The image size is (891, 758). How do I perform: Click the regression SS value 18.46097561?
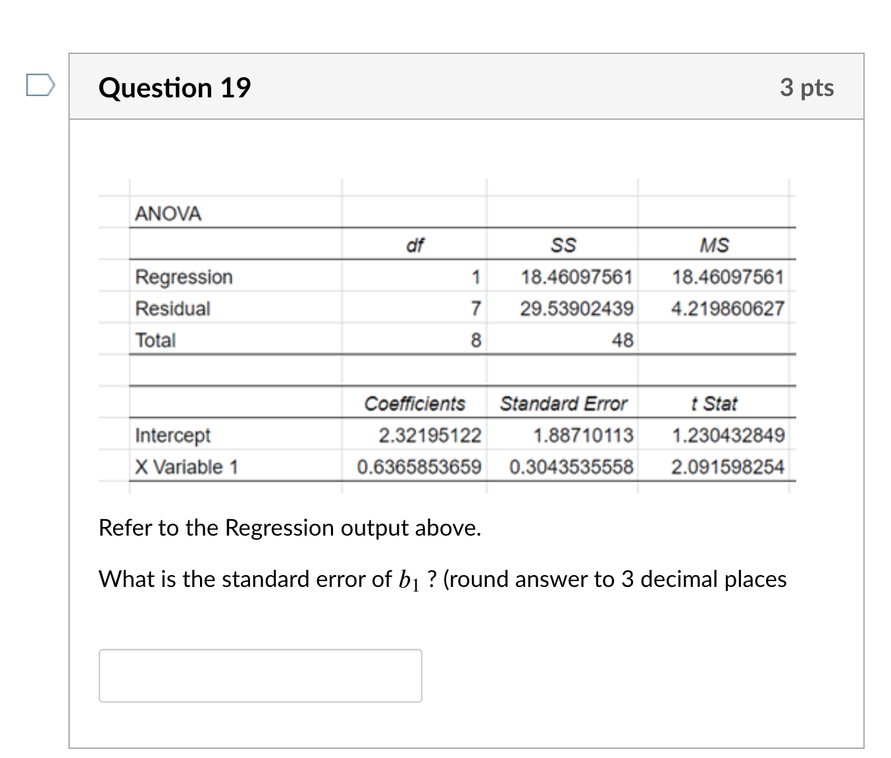tap(577, 276)
